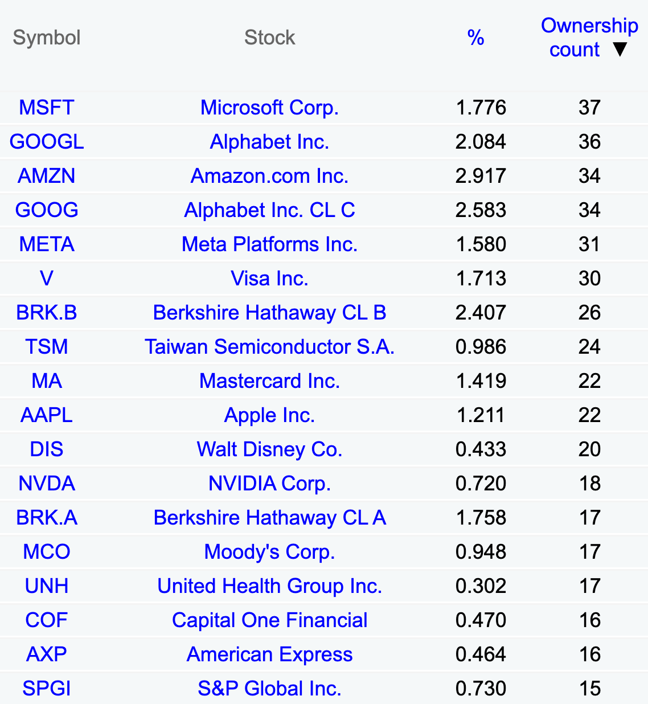
Task: Open the Microsoft Corp. stock link
Action: point(270,107)
